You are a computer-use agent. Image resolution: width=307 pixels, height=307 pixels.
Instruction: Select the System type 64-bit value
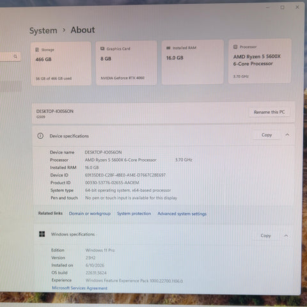point(128,190)
